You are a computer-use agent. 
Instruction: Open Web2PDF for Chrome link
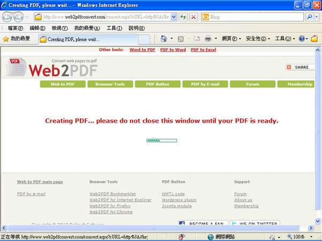pyautogui.click(x=111, y=212)
